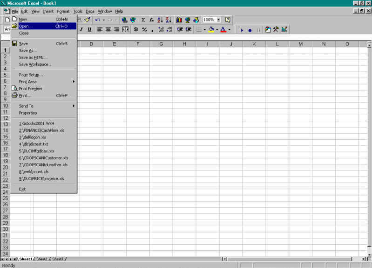Screen dimensions: 372x268
Task: Click the Increase Indent icon
Action: [x=189, y=29]
